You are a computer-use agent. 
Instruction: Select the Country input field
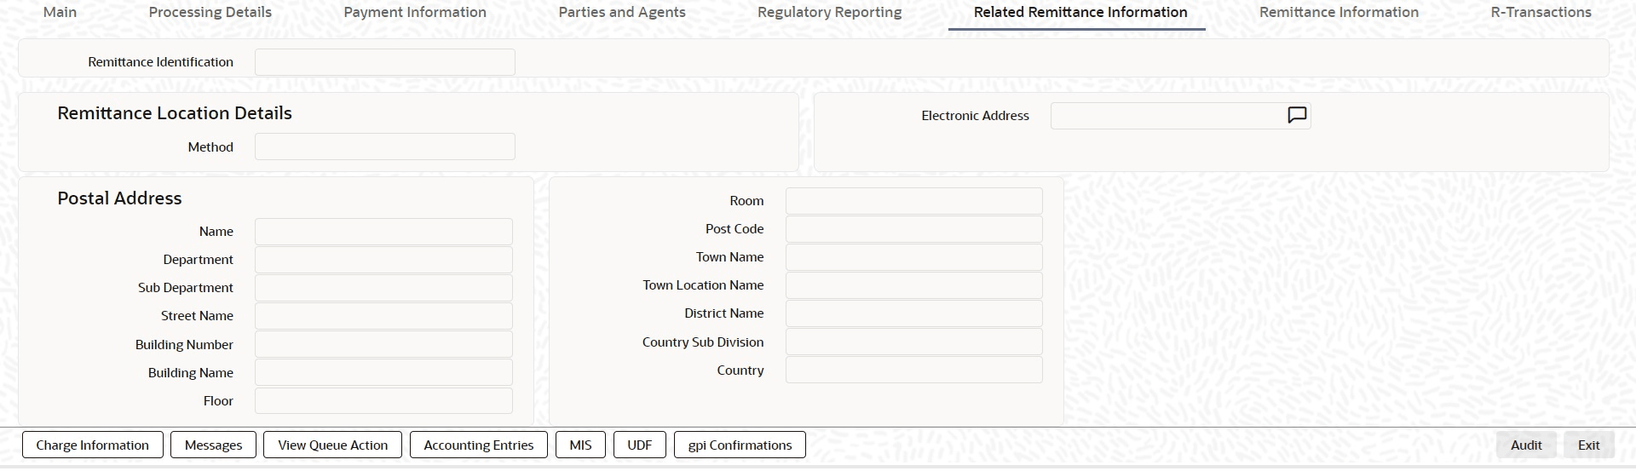point(913,370)
